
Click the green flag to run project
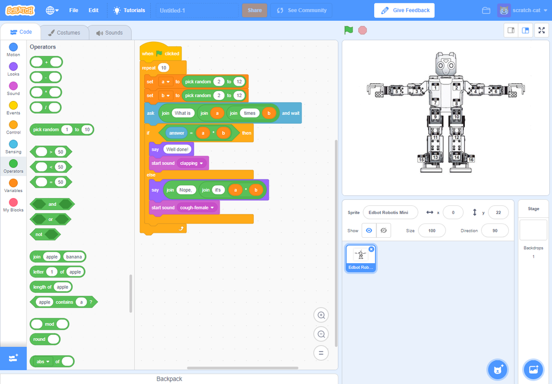pos(348,30)
